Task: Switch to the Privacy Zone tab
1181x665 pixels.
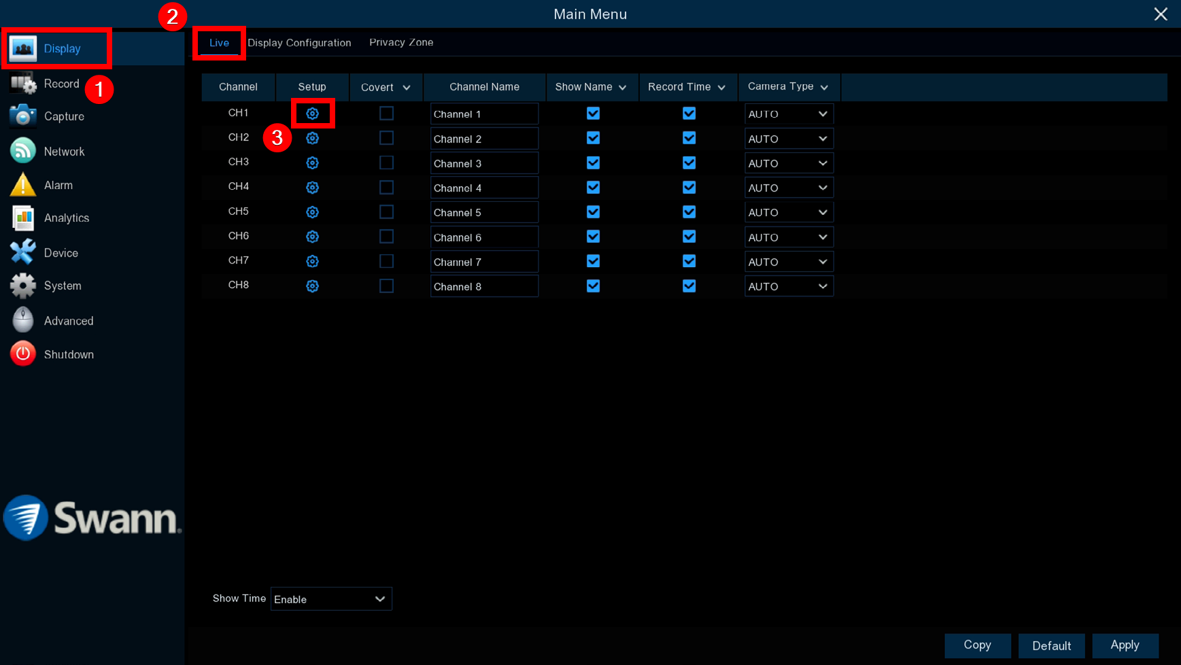Action: [401, 42]
